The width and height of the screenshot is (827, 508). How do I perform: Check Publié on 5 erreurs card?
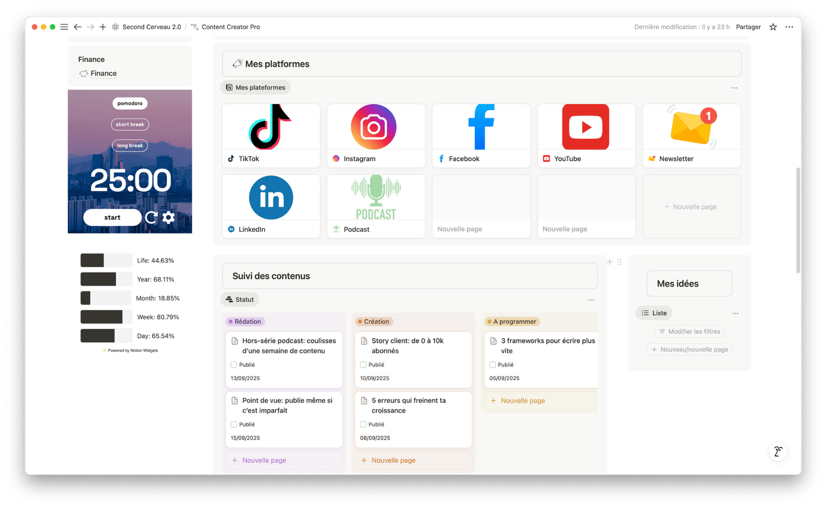[x=363, y=424]
